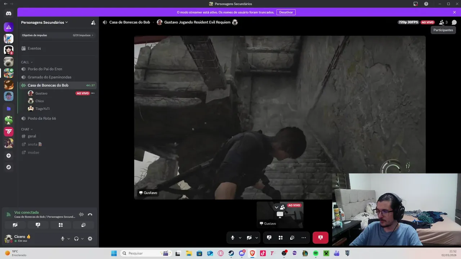Expand Objetivo de impulso boost goal
Viewport: 461px width, 259px height.
click(58, 35)
